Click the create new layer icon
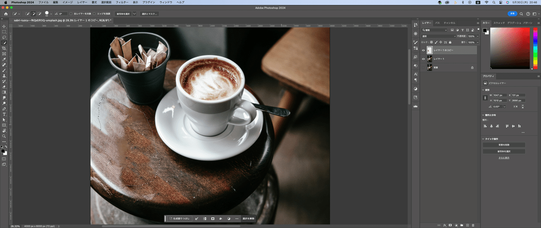The height and width of the screenshot is (228, 541). coord(468,225)
